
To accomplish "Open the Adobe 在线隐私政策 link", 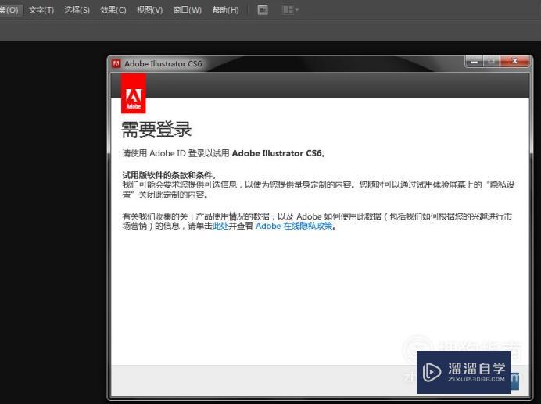I will 294,227.
